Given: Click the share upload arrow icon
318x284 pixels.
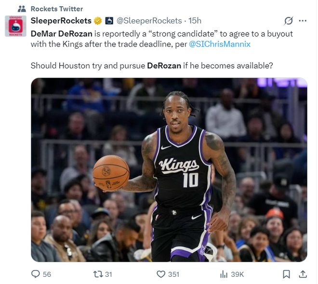Looking at the screenshot, I should pyautogui.click(x=303, y=274).
